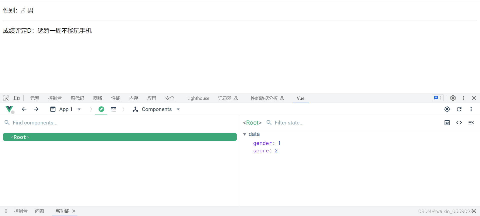Toggle the device toolbar icon
The height and width of the screenshot is (216, 480).
coord(17,98)
